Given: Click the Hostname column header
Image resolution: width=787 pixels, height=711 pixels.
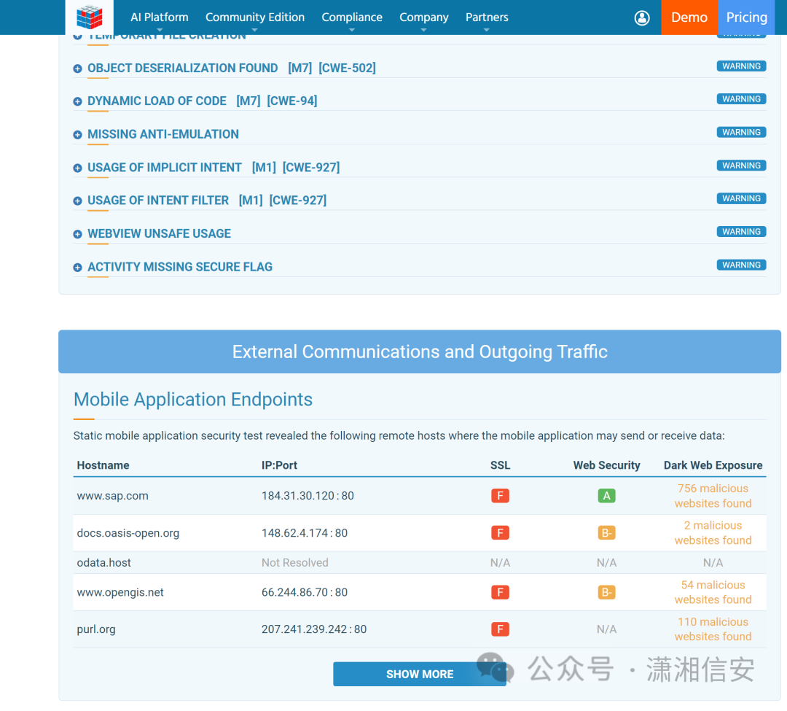Looking at the screenshot, I should pos(103,465).
